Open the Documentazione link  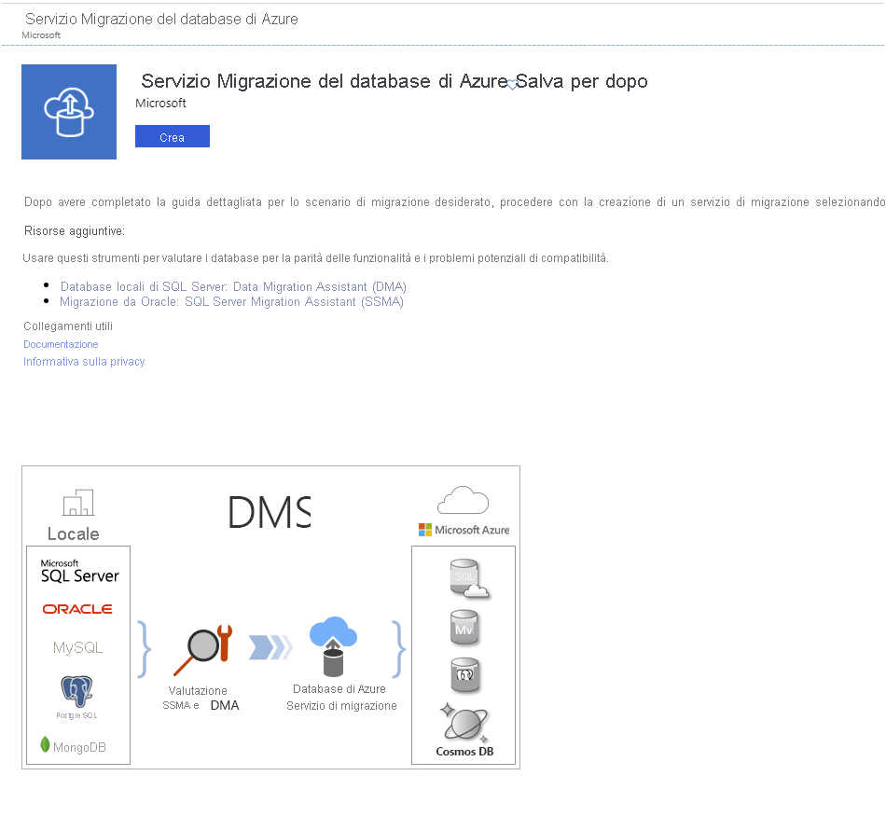[61, 344]
